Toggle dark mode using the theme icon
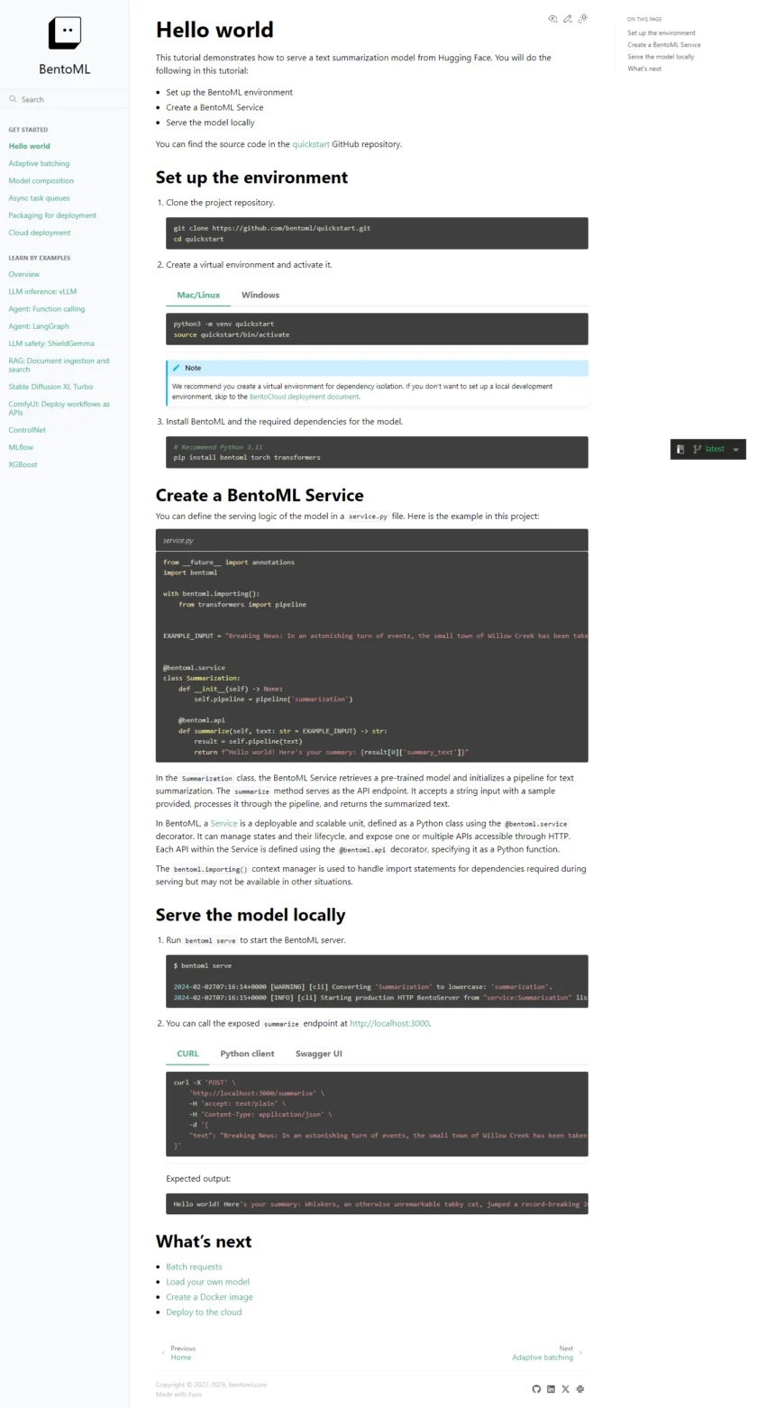 coord(583,17)
